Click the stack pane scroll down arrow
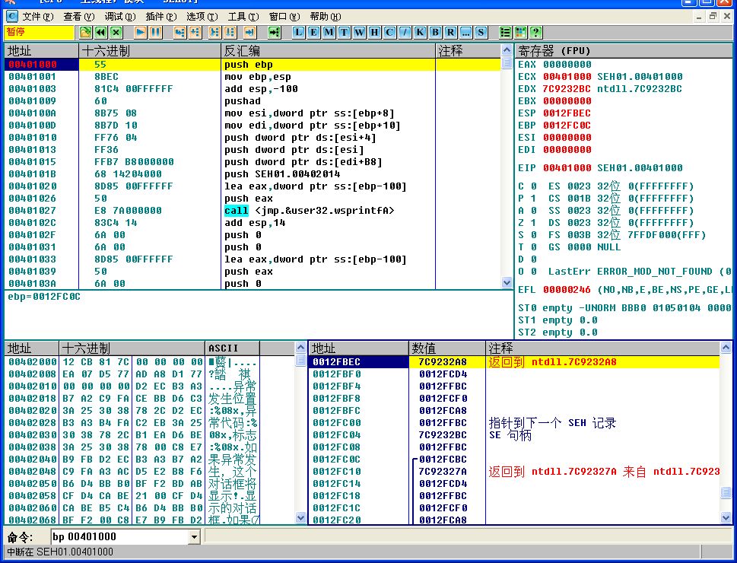The image size is (737, 563). point(726,518)
